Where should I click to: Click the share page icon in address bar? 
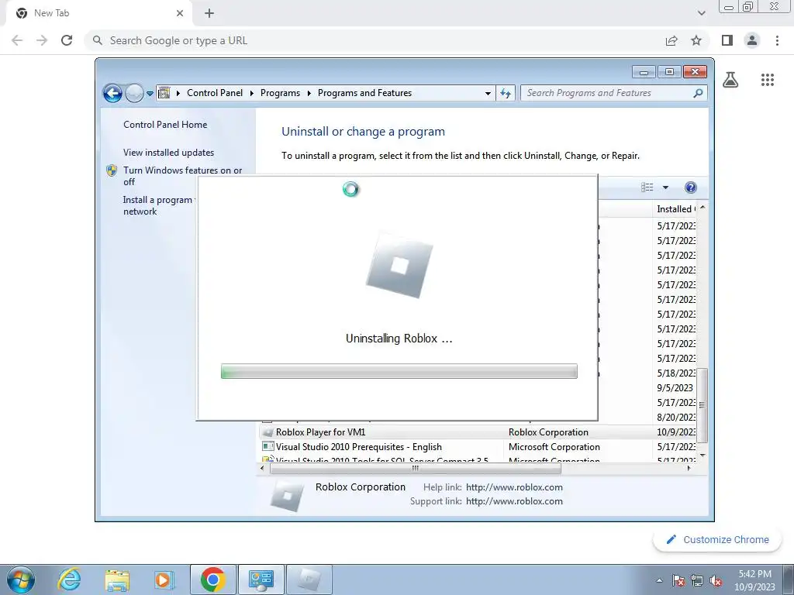tap(671, 40)
